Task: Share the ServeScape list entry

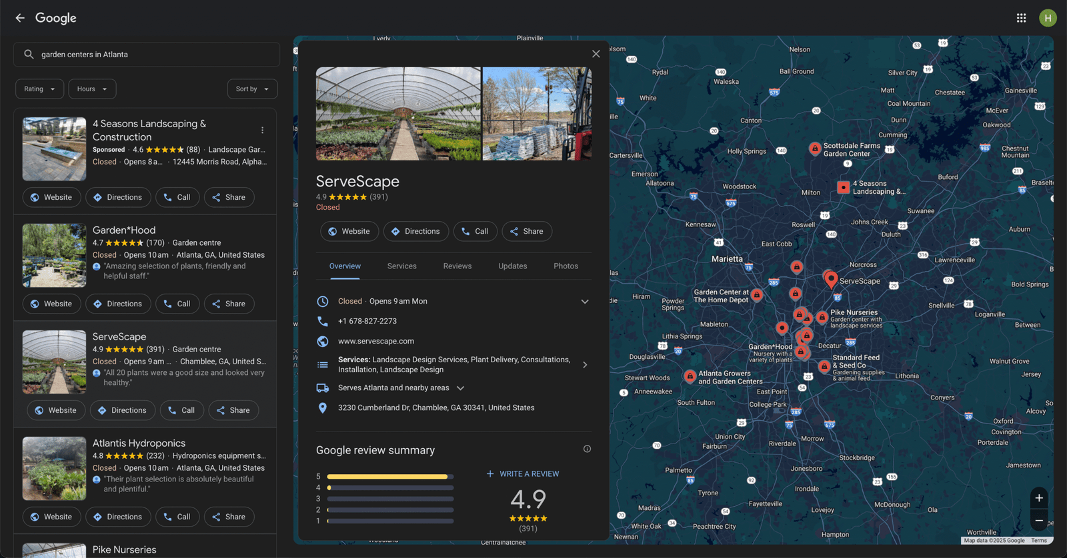Action: (233, 410)
